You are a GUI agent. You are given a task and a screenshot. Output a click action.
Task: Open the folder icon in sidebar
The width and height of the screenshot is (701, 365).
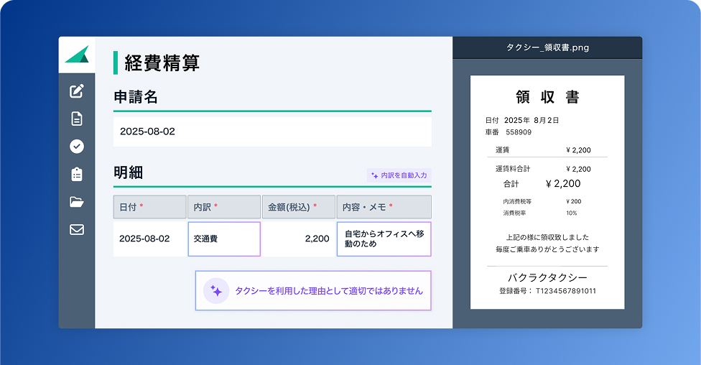coord(77,202)
